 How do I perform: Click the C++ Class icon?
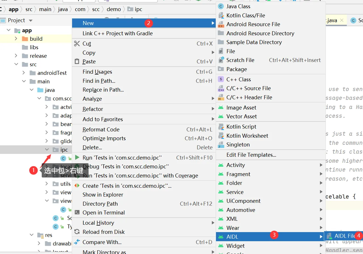tap(221, 79)
